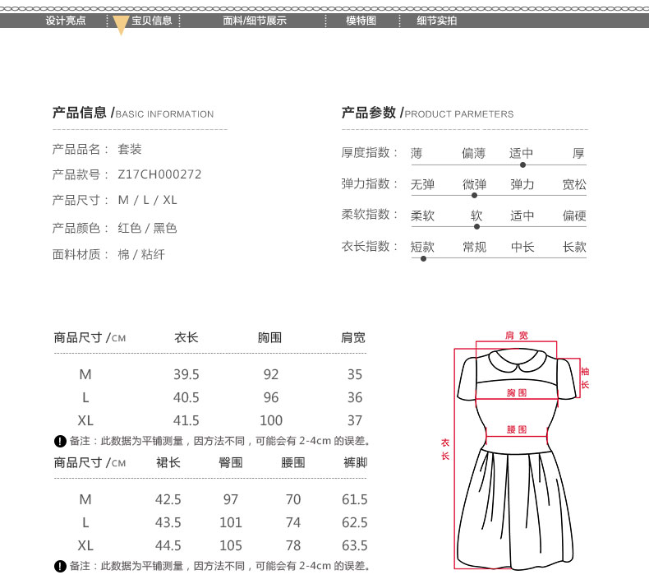Click the 偏硬 softness option
649x584 pixels.
[574, 216]
